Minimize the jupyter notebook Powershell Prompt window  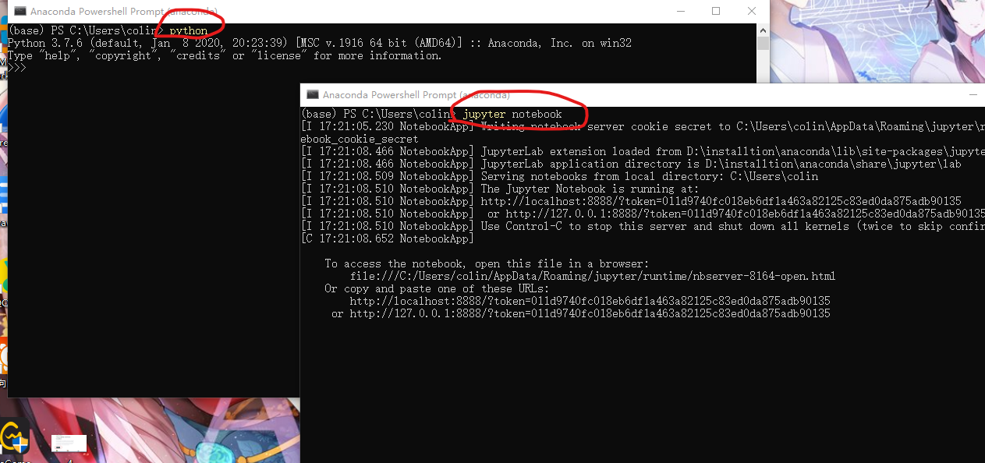pos(973,94)
